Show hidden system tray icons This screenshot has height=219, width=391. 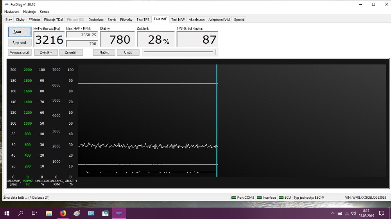tap(333, 213)
